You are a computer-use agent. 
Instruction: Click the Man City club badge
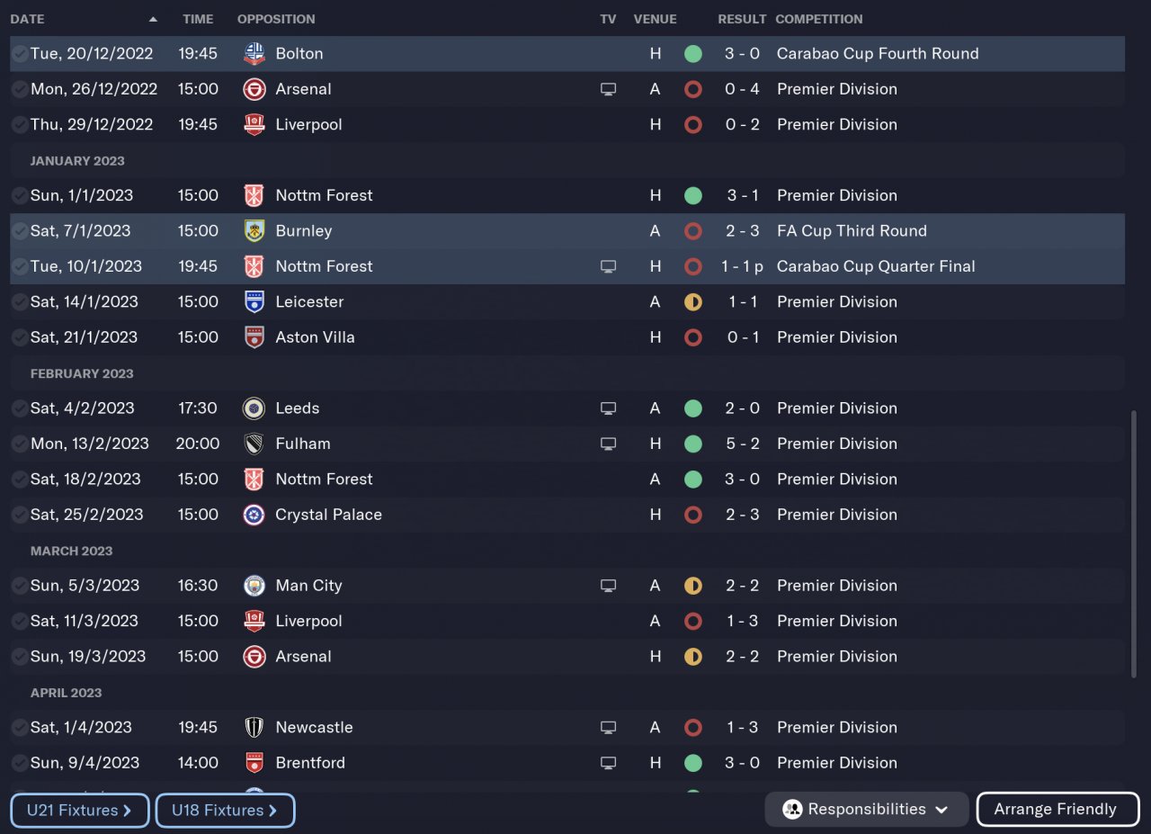point(254,586)
